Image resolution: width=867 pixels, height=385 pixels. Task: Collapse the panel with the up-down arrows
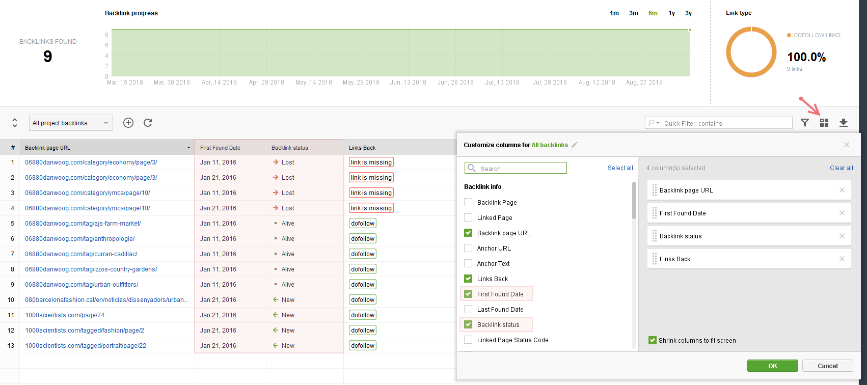(15, 123)
